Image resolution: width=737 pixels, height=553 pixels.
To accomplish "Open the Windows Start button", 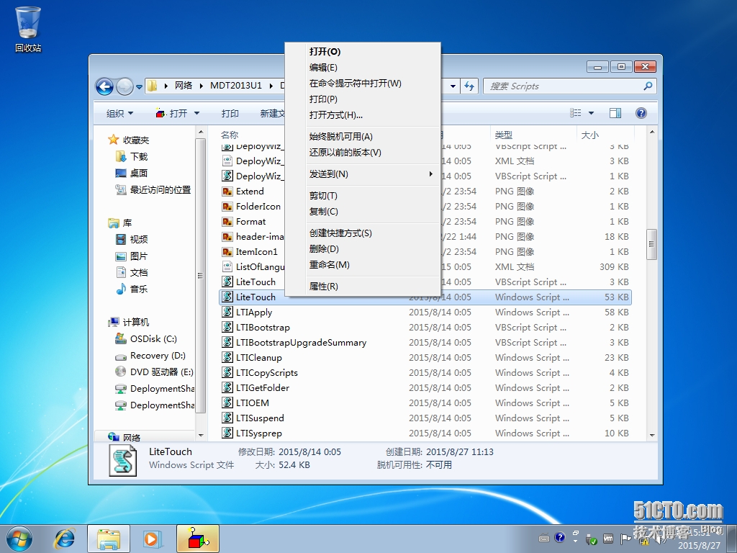I will [x=19, y=539].
